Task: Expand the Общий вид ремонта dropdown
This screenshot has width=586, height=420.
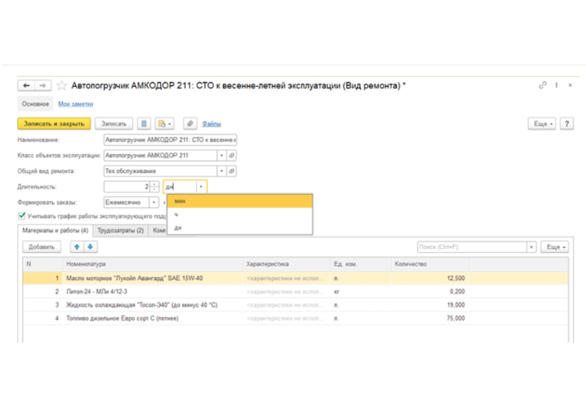Action: coord(221,171)
